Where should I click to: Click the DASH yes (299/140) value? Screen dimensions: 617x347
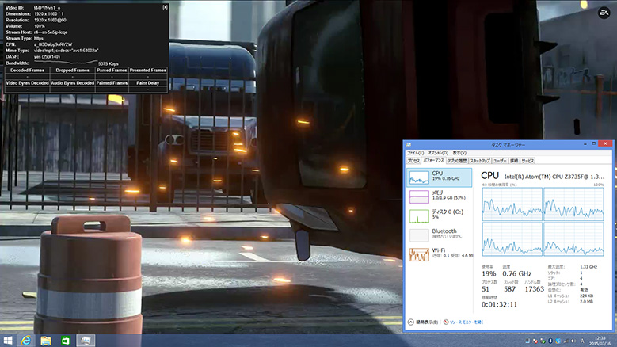click(47, 57)
